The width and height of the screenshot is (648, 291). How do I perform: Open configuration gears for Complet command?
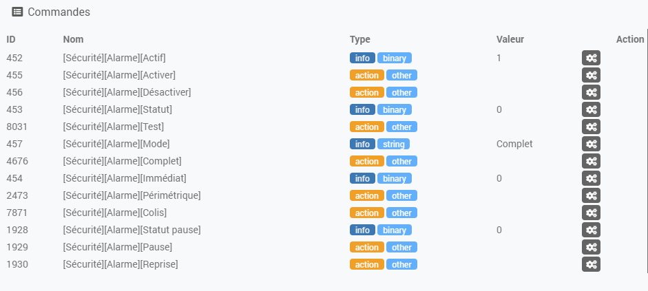591,161
